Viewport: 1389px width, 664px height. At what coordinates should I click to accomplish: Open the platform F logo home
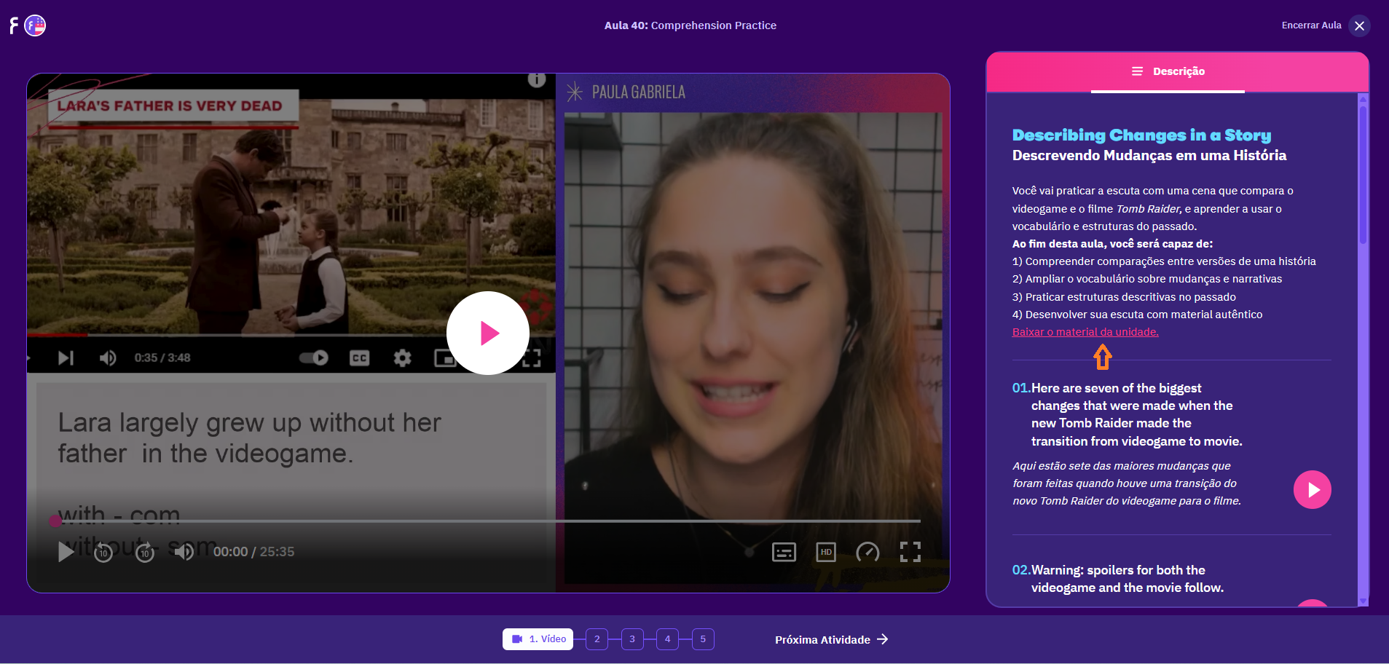pos(14,26)
